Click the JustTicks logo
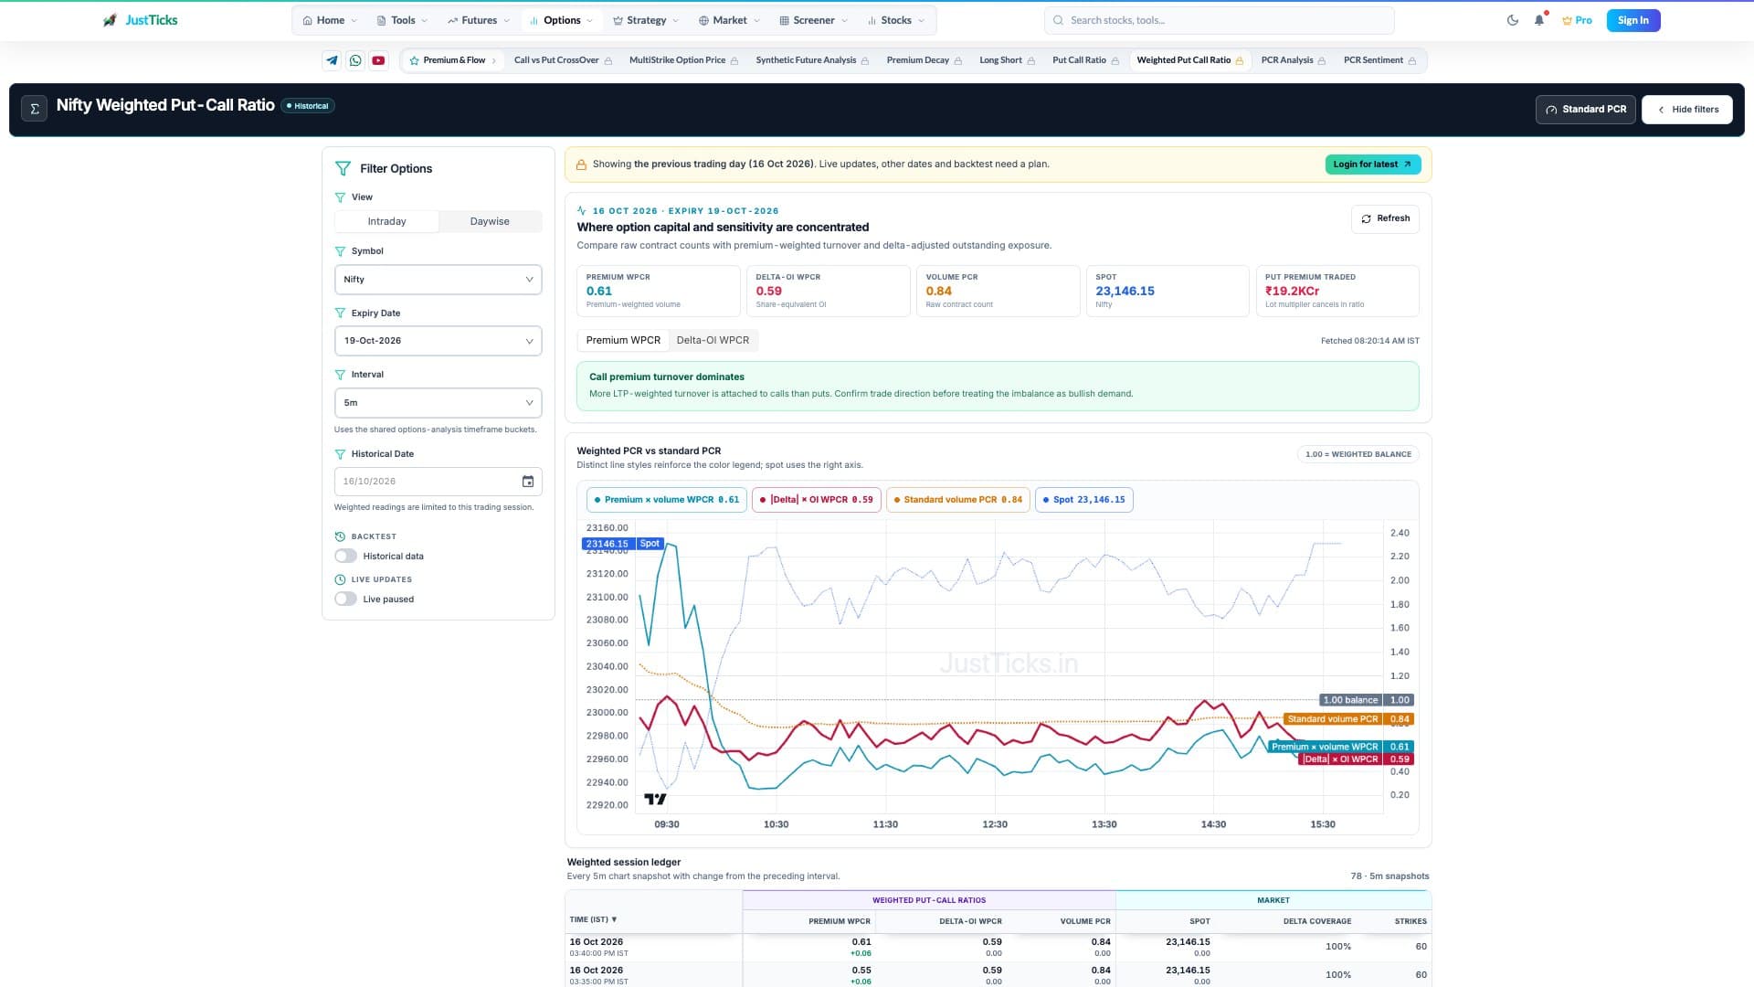This screenshot has width=1754, height=987. pos(140,20)
